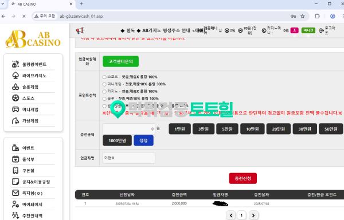Viewport: 344px width, 220px height.
Task: Click the megaphone announcement icon
Action: click(80, 30)
